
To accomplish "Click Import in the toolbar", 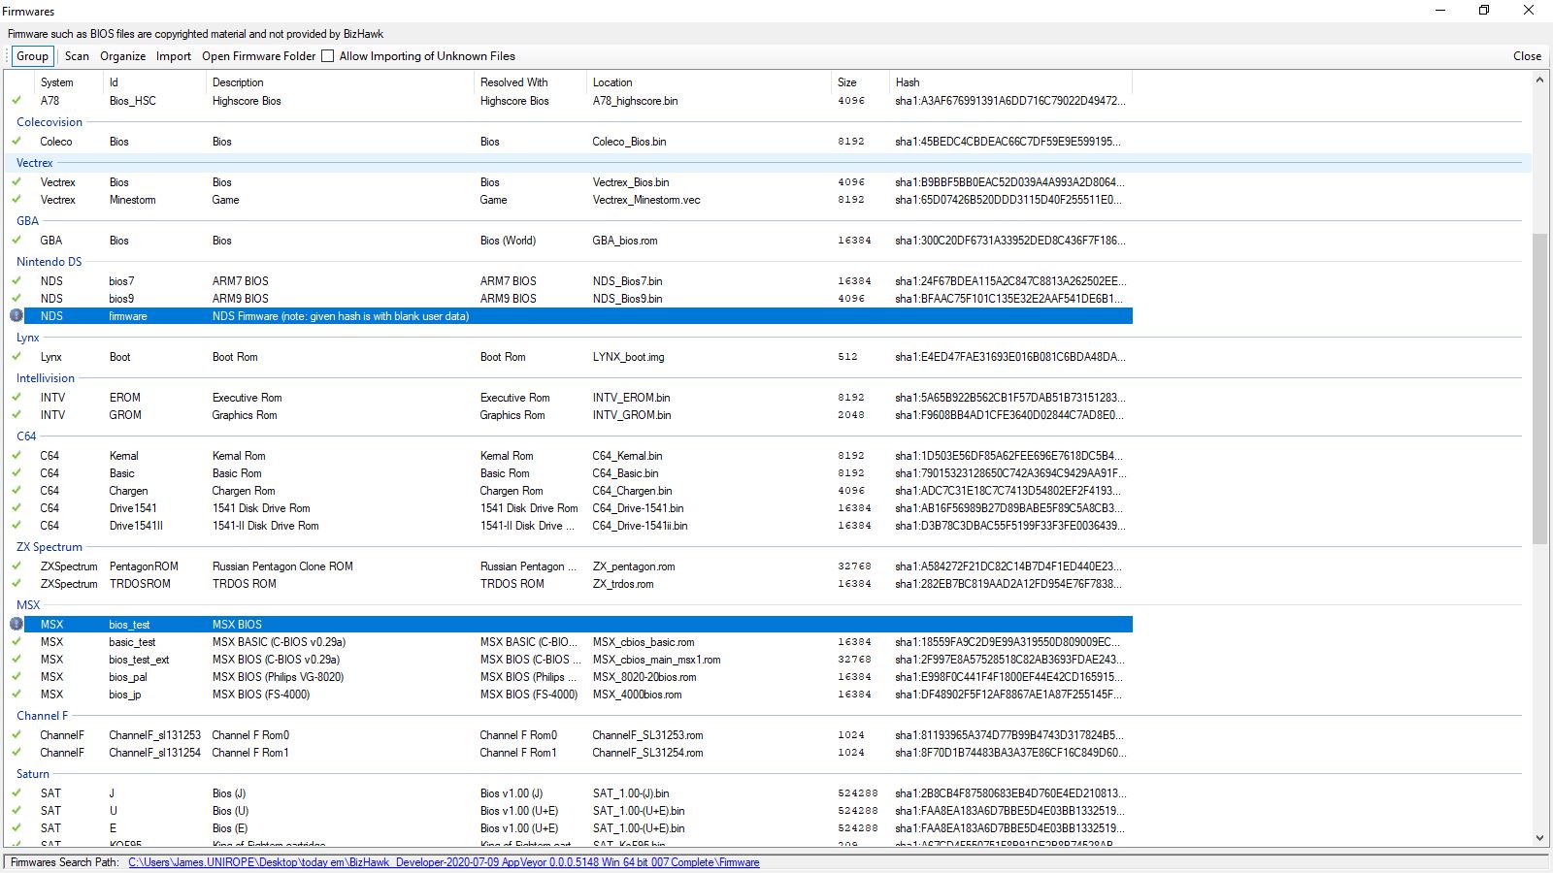I will pos(174,56).
